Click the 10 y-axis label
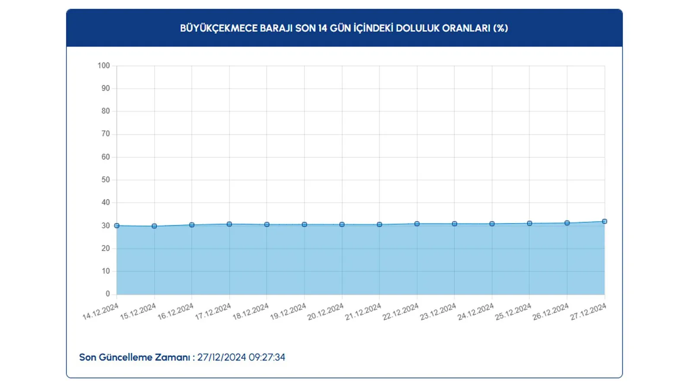Screen dimensions: 691x389 click(x=106, y=271)
